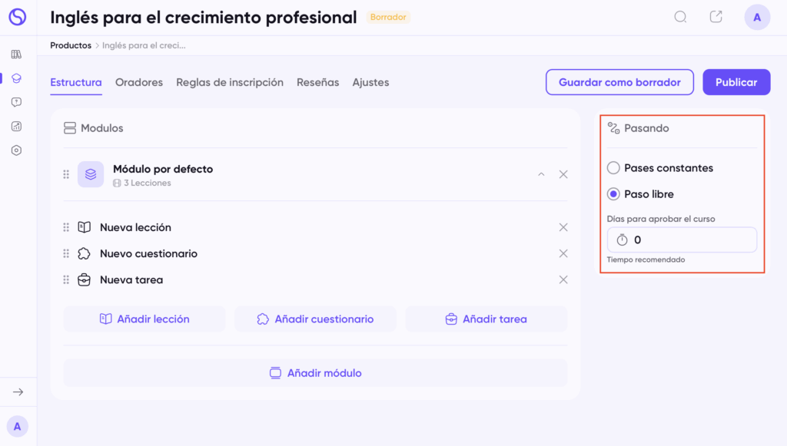787x446 pixels.
Task: Switch to the Oradores tab
Action: click(139, 82)
